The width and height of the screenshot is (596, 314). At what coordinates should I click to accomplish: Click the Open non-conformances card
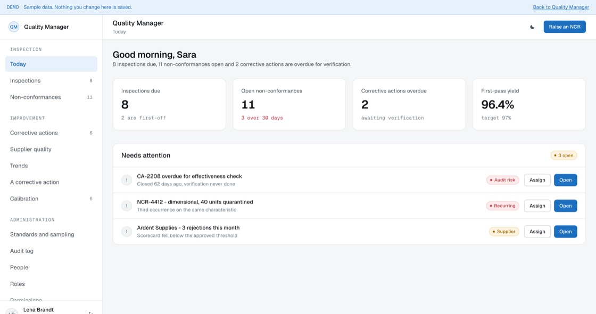289,105
